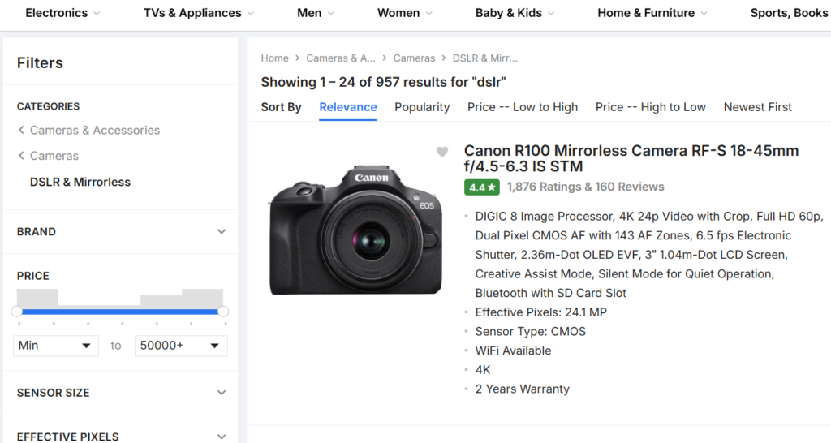Screen dimensions: 831x443
Task: Sort results by Newest First
Action: pyautogui.click(x=757, y=107)
